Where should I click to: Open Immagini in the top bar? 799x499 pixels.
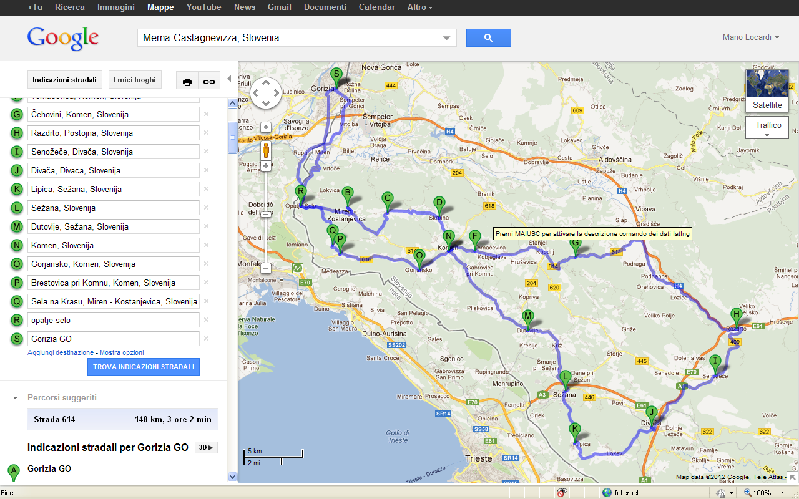[x=116, y=7]
